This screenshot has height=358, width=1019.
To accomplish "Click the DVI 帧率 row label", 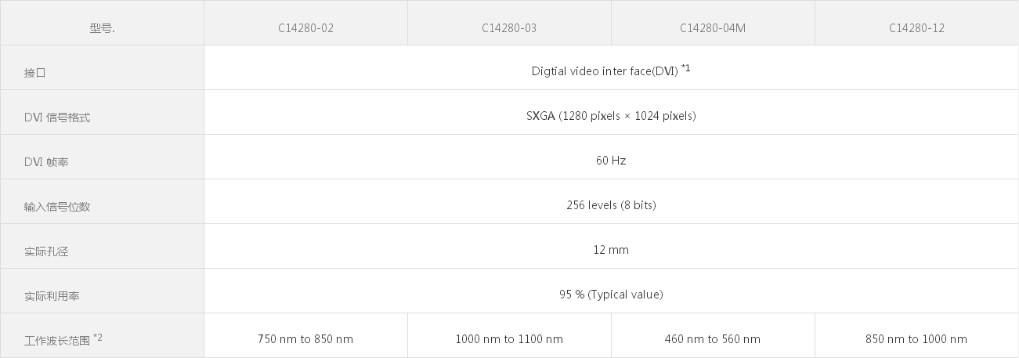I will [46, 162].
